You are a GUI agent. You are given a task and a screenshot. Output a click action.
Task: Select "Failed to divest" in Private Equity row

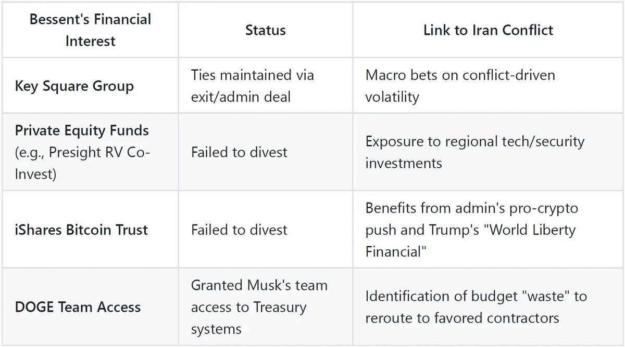239,152
